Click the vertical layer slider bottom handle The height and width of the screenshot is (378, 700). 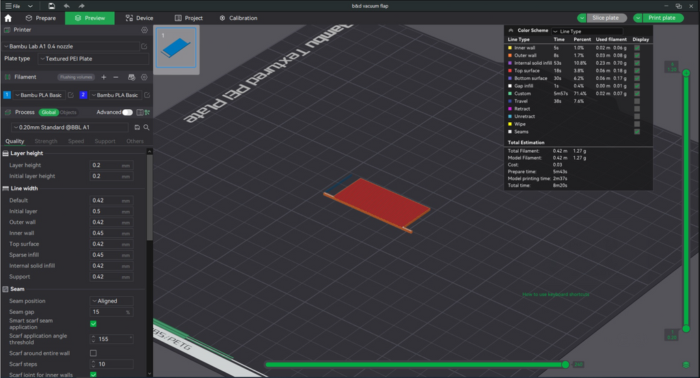coord(686,328)
